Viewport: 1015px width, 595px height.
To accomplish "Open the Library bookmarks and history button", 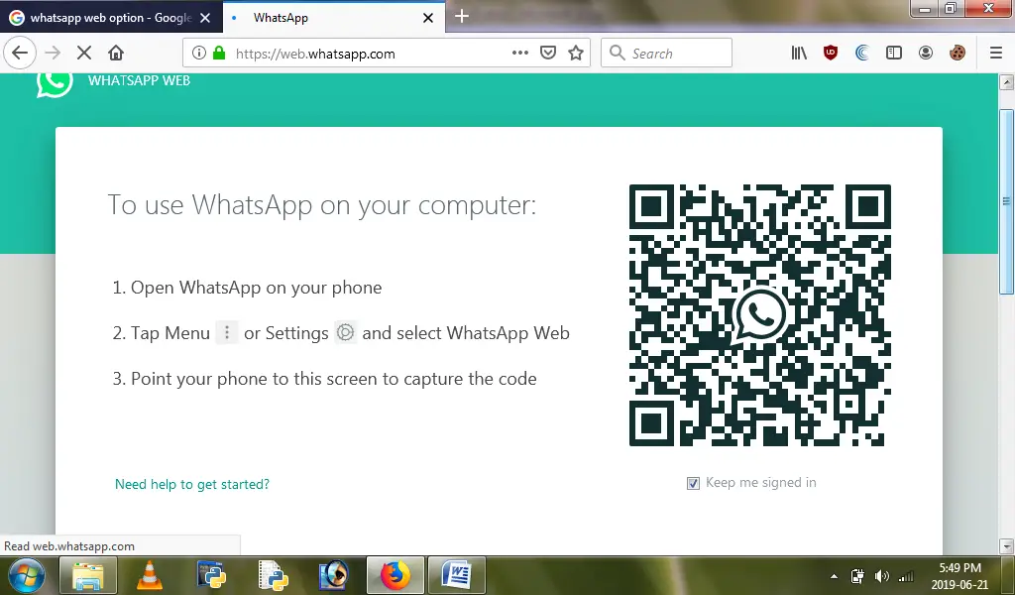I will tap(799, 54).
